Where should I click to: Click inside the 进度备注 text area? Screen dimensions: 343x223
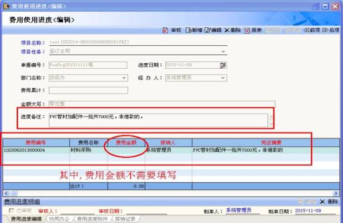[158, 120]
